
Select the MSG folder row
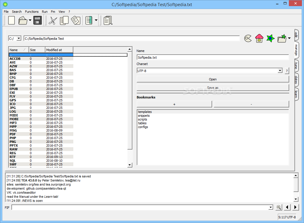(41, 130)
